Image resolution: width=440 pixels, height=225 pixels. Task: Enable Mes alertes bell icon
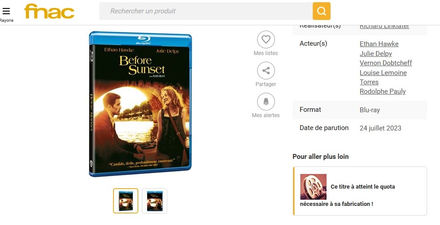point(266,102)
